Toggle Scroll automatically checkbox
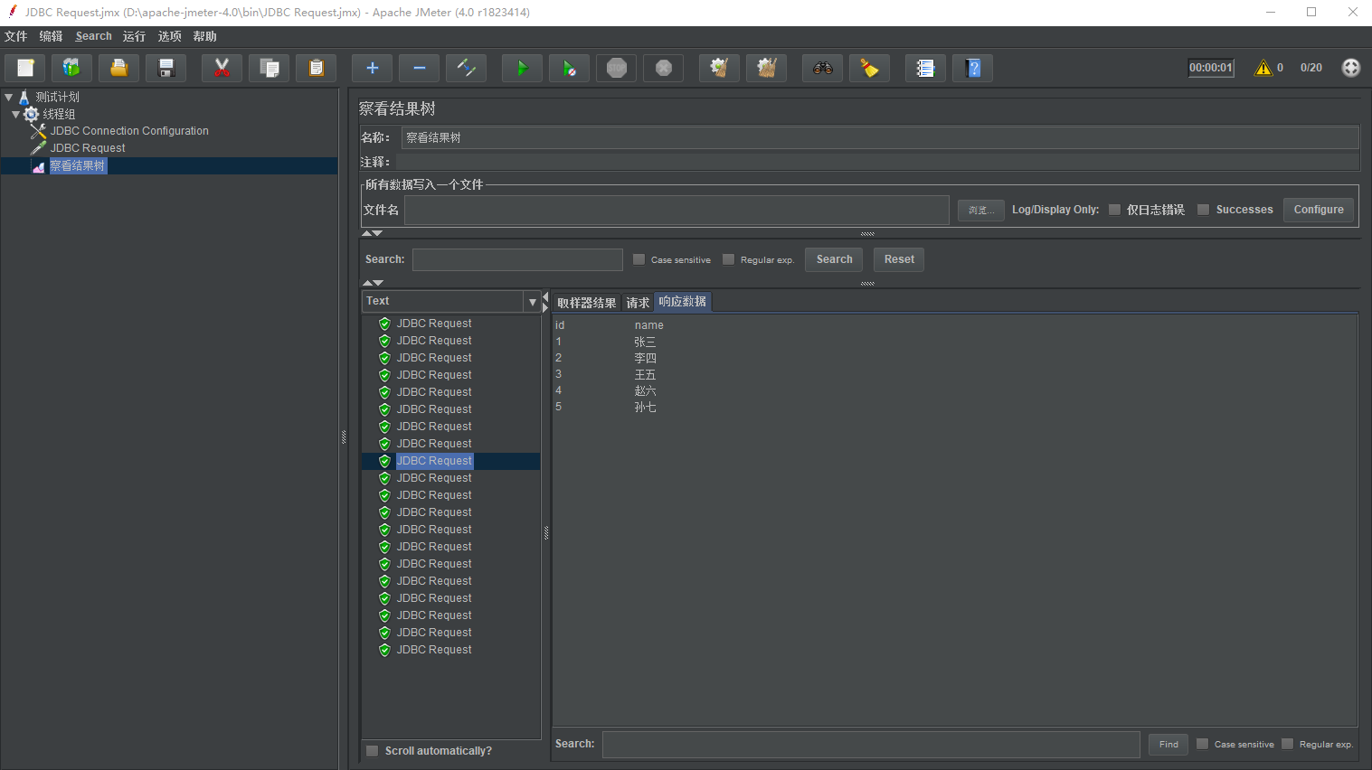The width and height of the screenshot is (1372, 770). coord(372,751)
